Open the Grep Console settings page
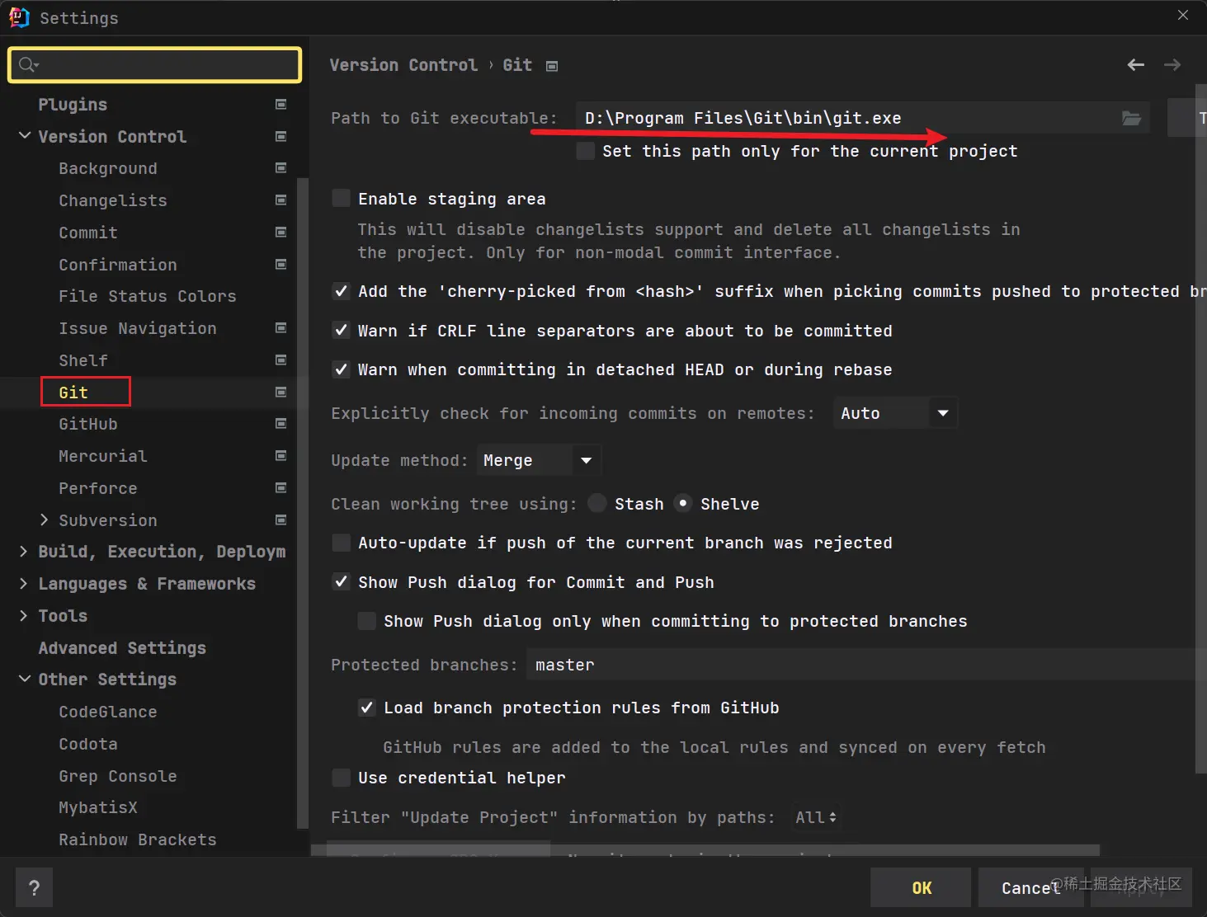The image size is (1207, 917). 118,776
